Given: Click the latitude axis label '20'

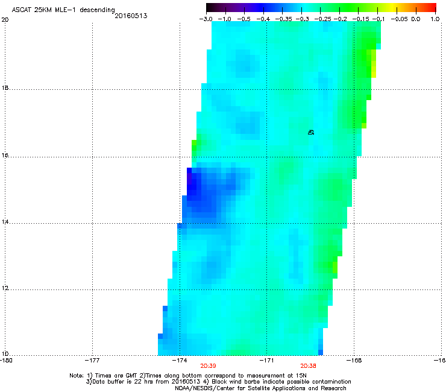Looking at the screenshot, I should pos(5,20).
